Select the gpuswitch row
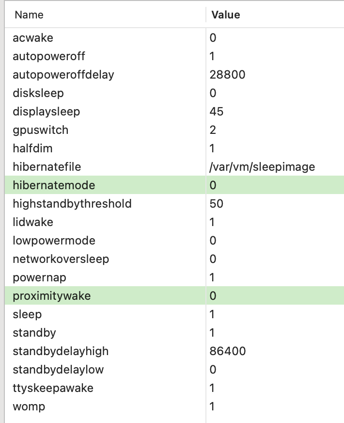The image size is (344, 423). click(40, 130)
